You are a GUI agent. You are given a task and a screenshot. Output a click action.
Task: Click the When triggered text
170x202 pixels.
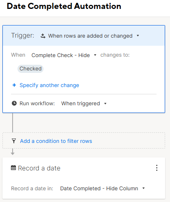coord(81,104)
